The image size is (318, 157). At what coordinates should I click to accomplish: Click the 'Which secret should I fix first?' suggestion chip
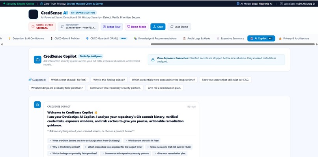point(69,80)
